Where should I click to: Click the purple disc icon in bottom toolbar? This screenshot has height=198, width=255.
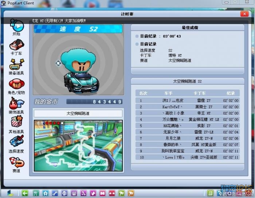[64, 193]
